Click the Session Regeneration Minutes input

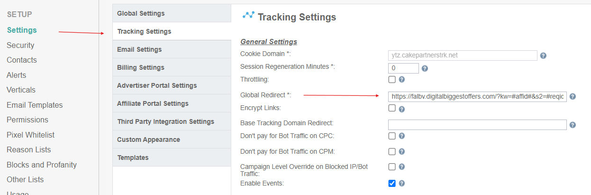pyautogui.click(x=403, y=68)
